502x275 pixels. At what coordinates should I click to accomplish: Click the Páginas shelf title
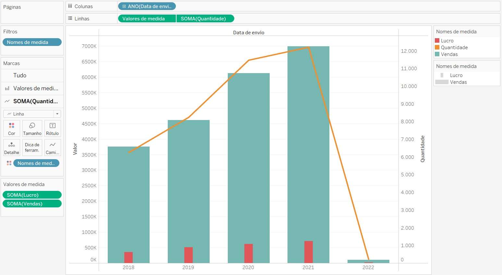(x=12, y=7)
